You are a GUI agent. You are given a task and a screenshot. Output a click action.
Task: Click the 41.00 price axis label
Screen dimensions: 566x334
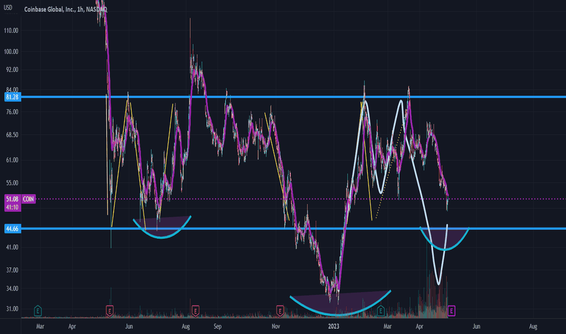pyautogui.click(x=12, y=247)
